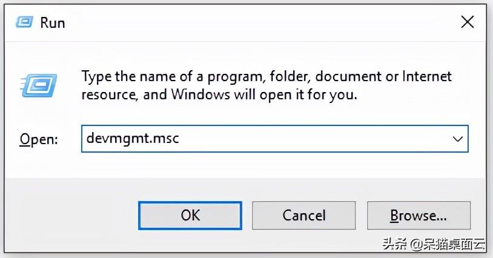Click the "Run" title text
The width and height of the screenshot is (493, 258).
pos(53,23)
